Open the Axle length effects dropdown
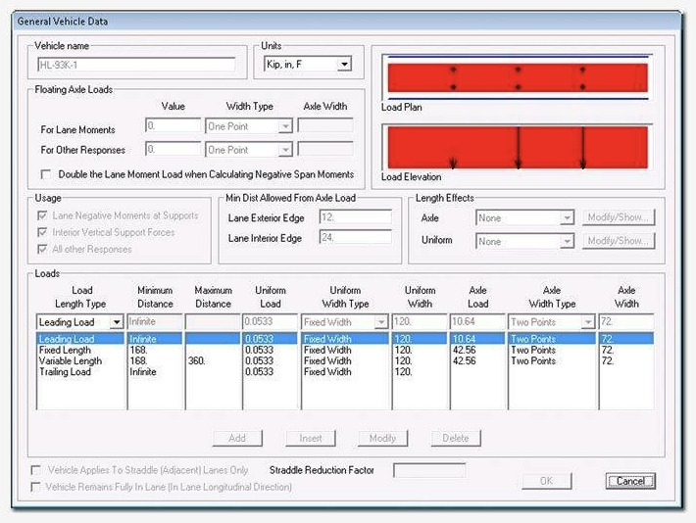The height and width of the screenshot is (523, 696). coord(567,218)
